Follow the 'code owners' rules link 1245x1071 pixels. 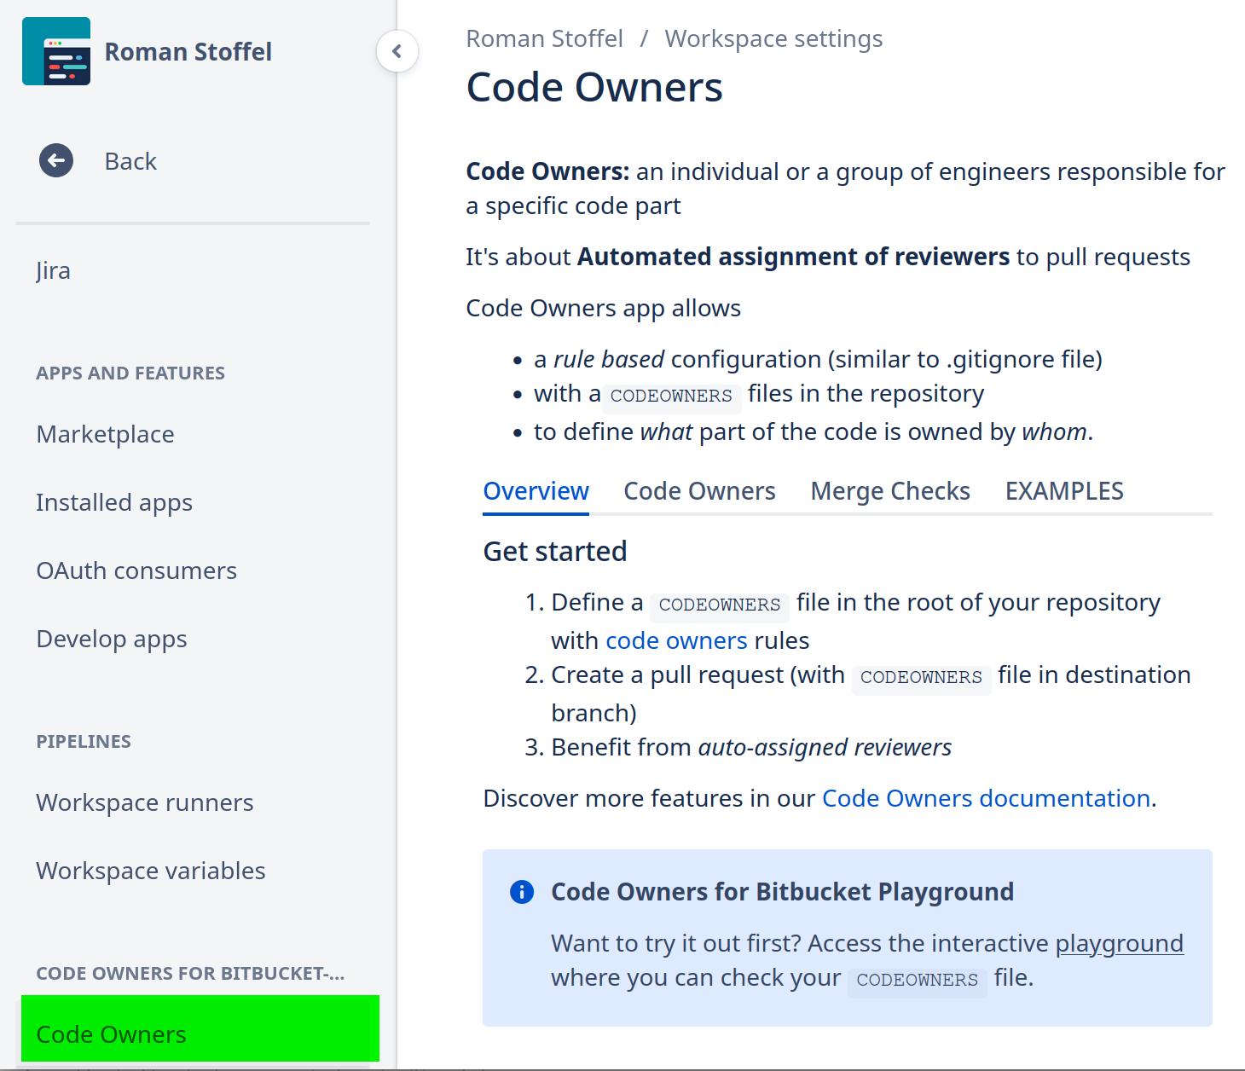pyautogui.click(x=676, y=640)
